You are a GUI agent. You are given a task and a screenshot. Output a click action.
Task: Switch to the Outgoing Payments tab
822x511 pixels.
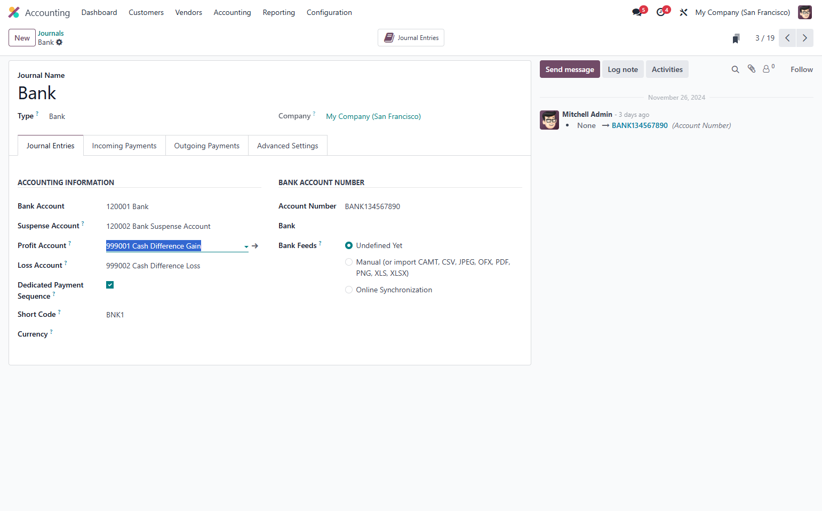pyautogui.click(x=207, y=146)
